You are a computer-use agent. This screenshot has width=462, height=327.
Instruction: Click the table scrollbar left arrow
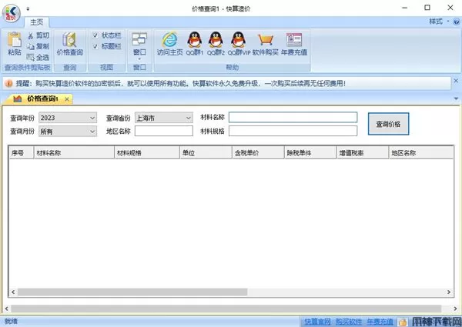pos(13,292)
